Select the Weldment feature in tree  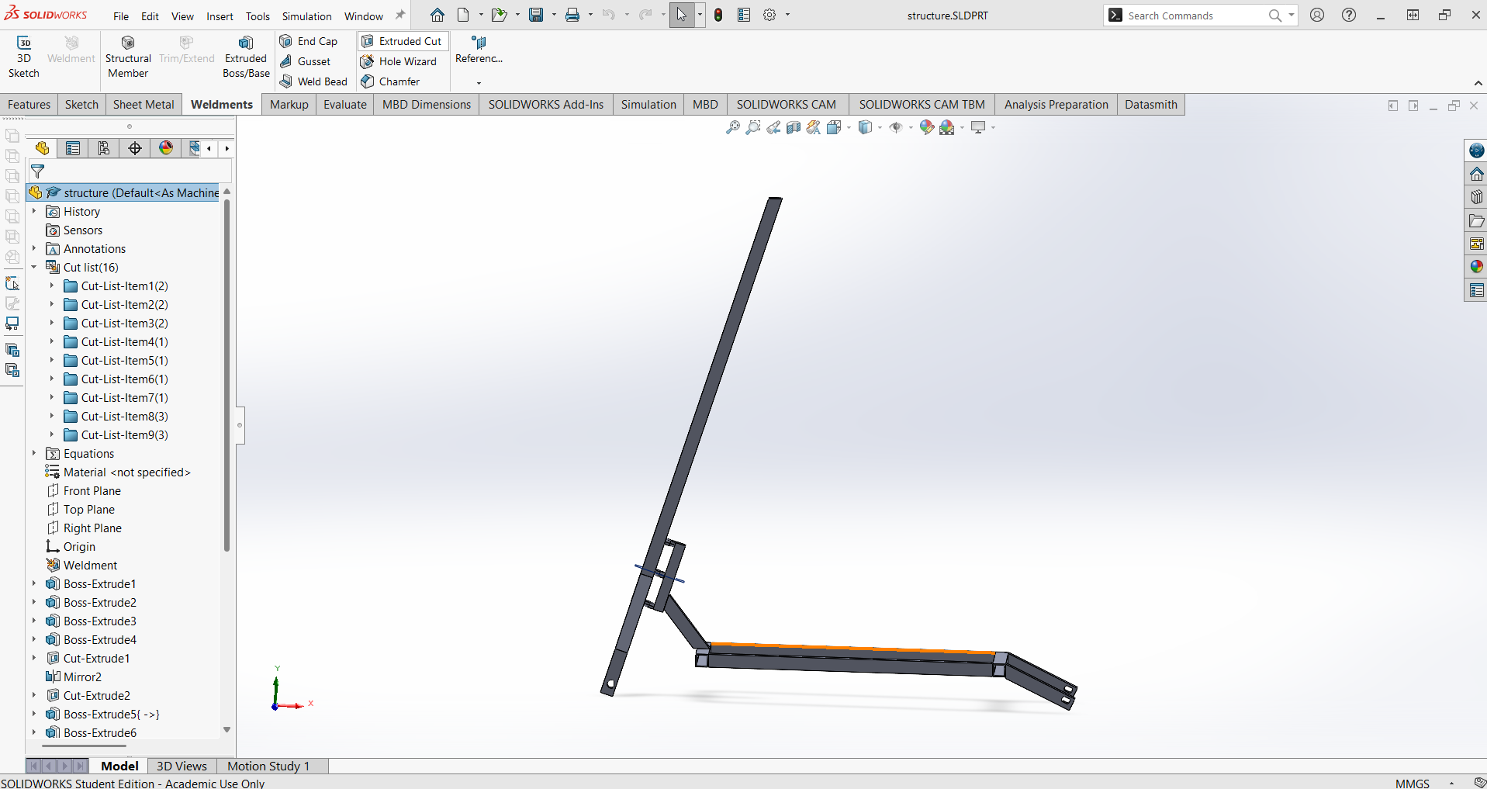coord(90,566)
